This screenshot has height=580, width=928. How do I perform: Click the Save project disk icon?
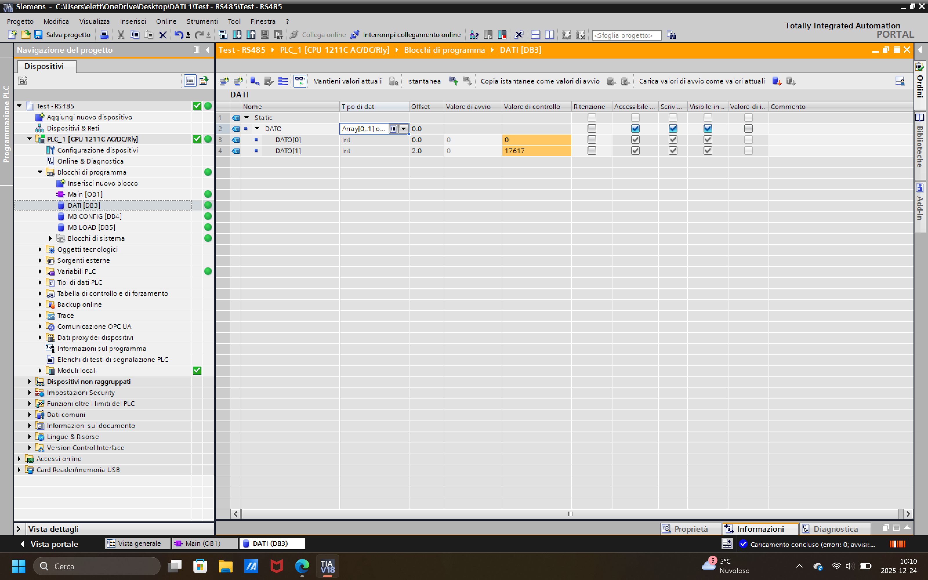(x=38, y=35)
